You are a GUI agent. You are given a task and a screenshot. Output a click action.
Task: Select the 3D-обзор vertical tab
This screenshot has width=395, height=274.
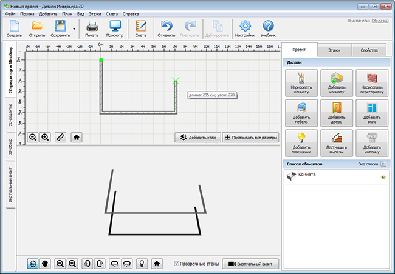(x=10, y=147)
